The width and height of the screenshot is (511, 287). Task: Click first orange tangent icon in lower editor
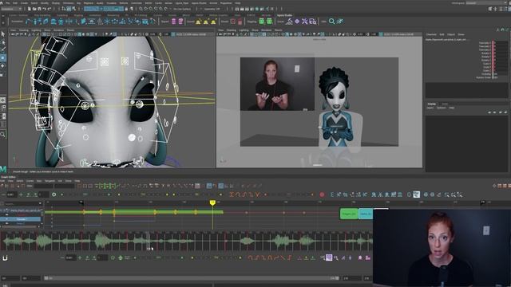pyautogui.click(x=250, y=258)
